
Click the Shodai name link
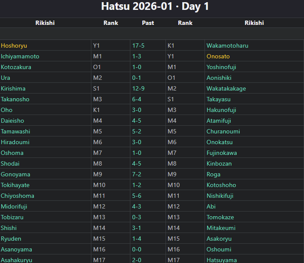(x=10, y=164)
